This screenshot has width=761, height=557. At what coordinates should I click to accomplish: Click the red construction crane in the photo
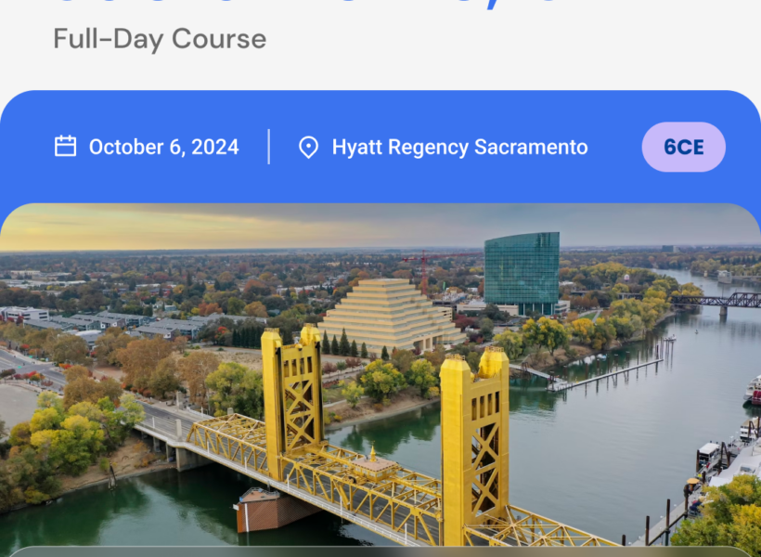425,270
